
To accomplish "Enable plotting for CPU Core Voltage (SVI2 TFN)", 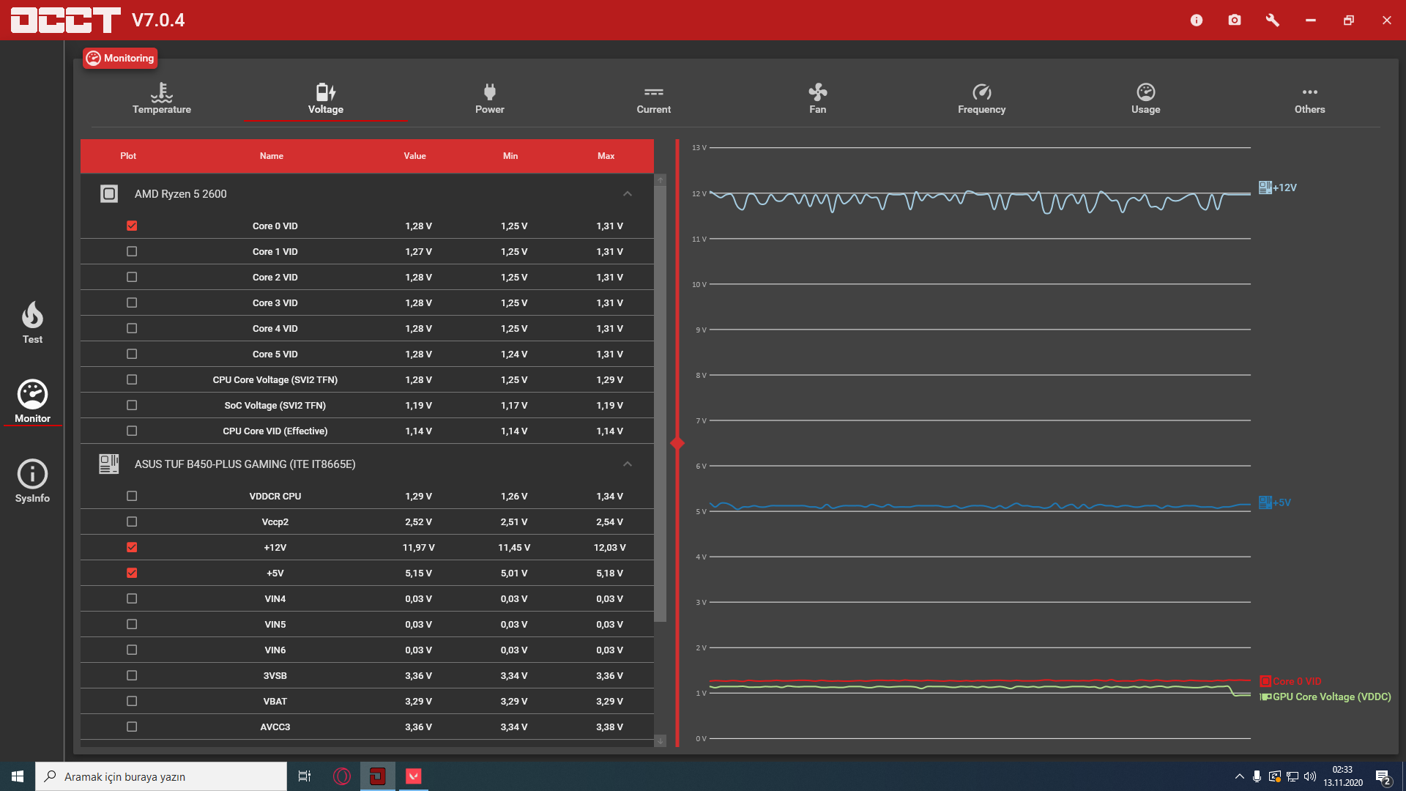I will tap(132, 379).
